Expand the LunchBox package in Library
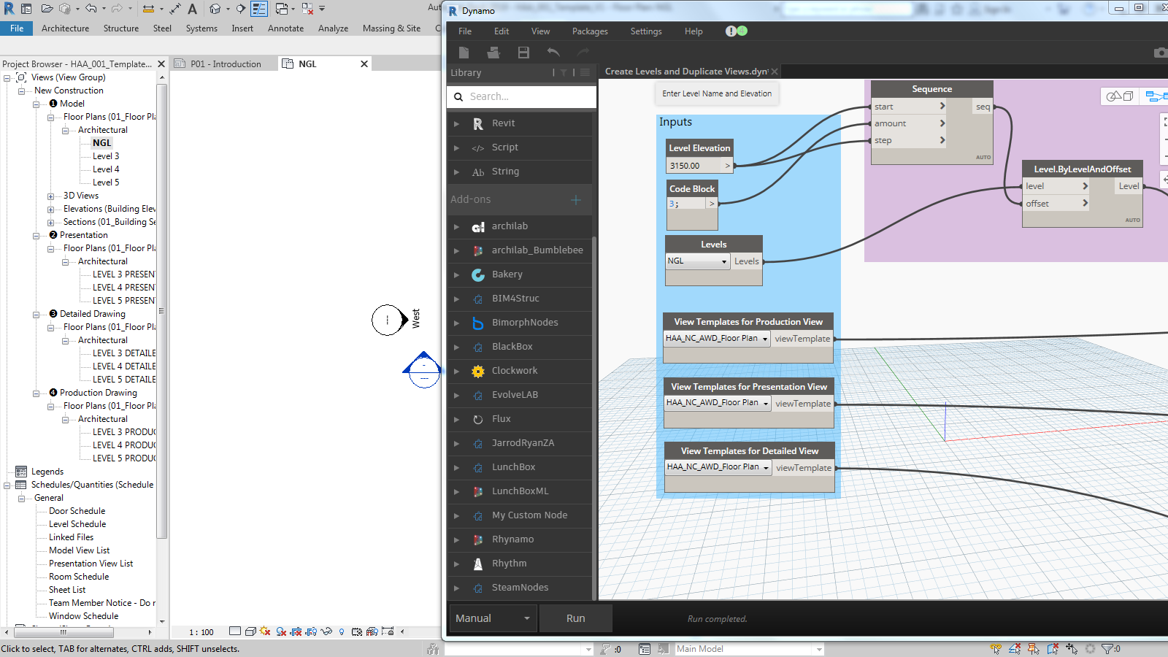Screen dimensions: 1168x657 pos(456,468)
